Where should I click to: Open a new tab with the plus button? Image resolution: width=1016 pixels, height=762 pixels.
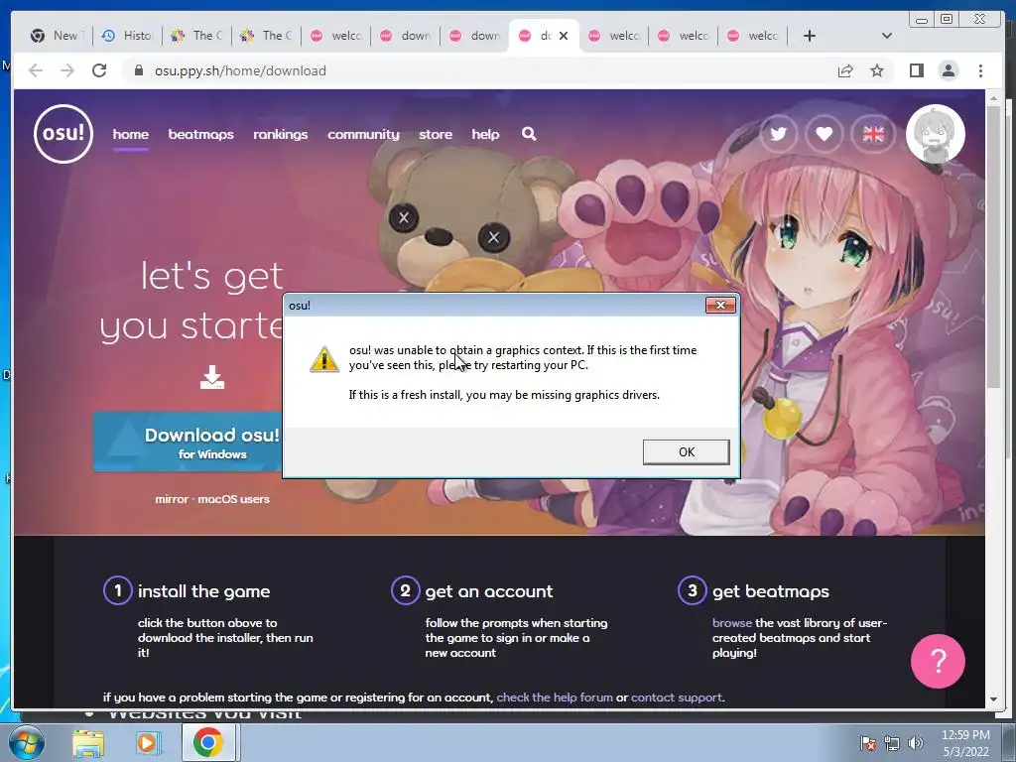pos(810,36)
